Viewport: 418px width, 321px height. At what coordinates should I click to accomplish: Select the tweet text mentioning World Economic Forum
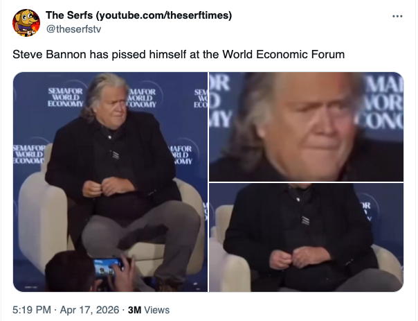(179, 55)
